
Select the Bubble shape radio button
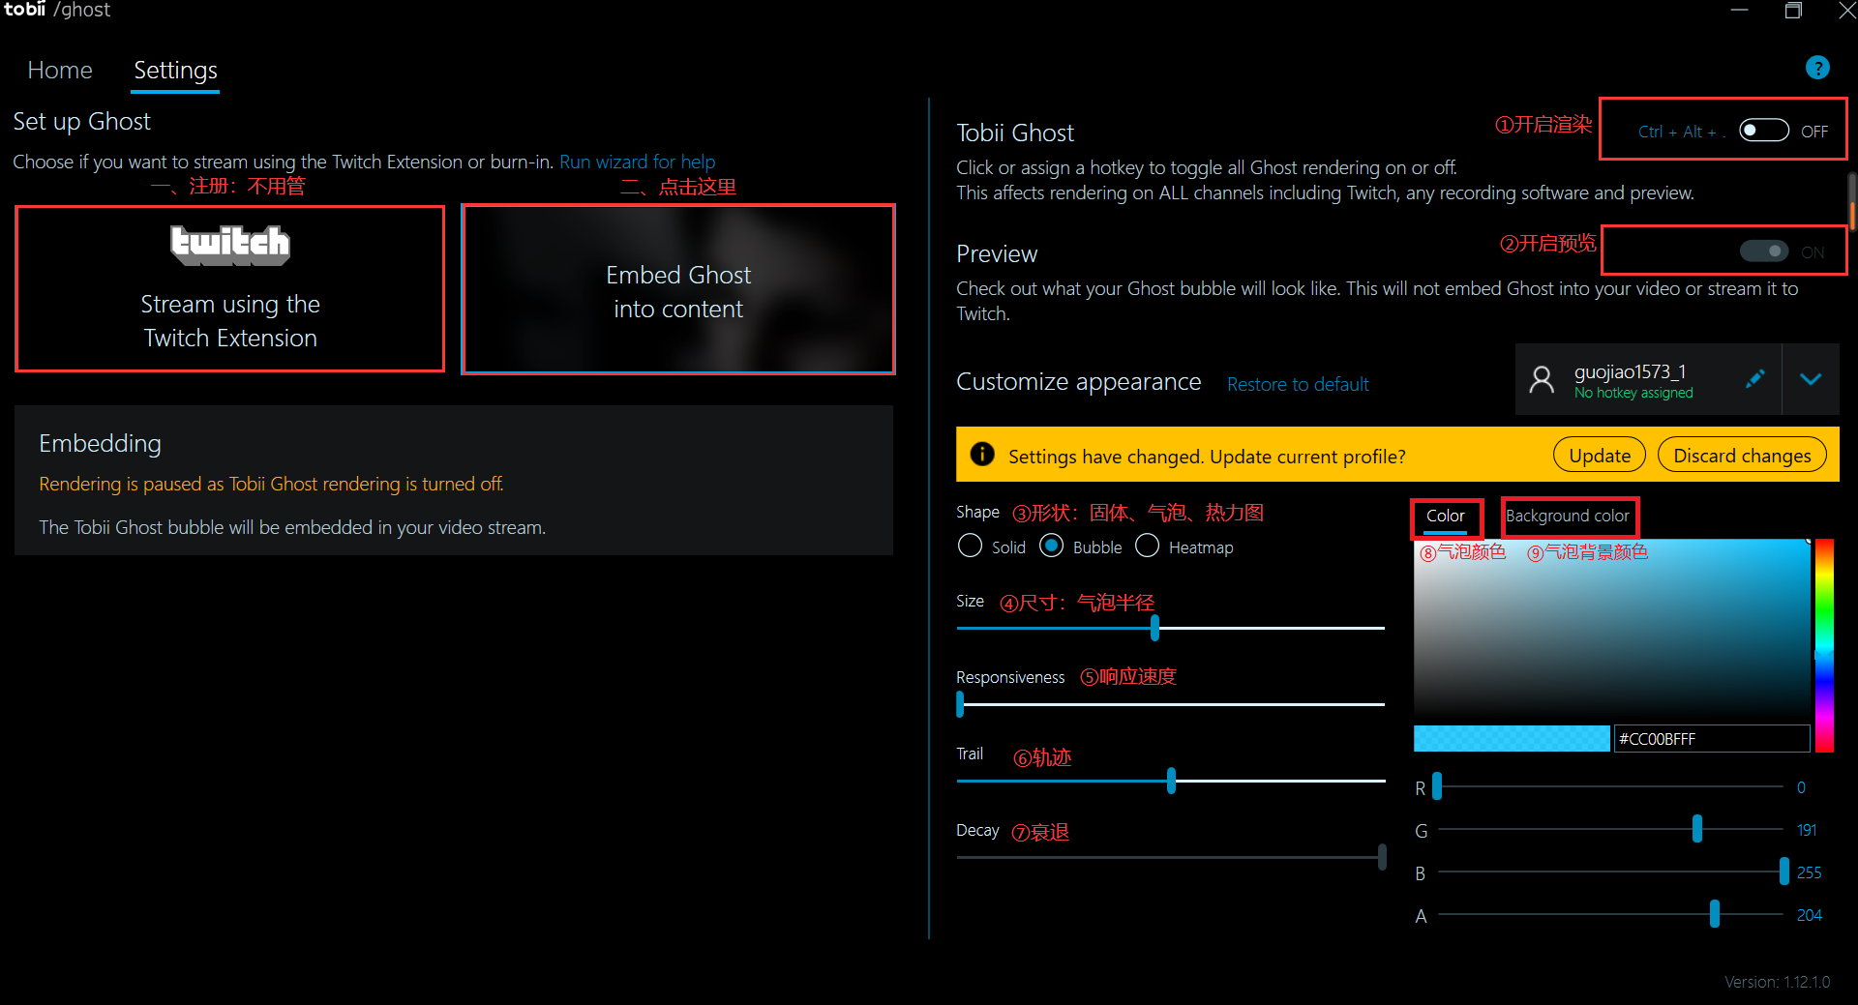(x=1051, y=547)
